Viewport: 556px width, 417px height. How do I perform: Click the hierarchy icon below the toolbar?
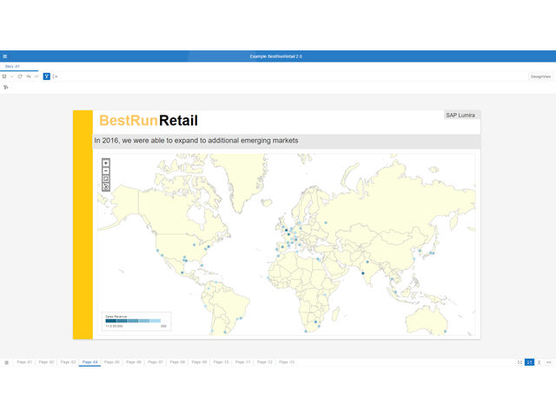[x=5, y=88]
